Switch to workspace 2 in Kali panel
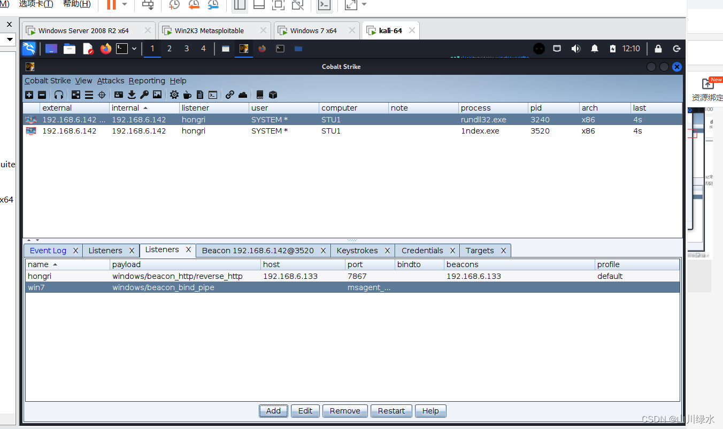Viewport: 723px width, 429px height. (170, 49)
